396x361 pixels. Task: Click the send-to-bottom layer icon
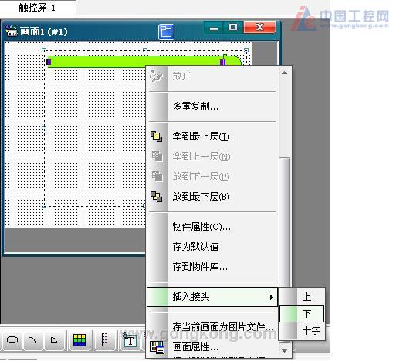coord(156,197)
